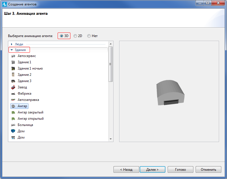Close the Создание агентов dialog
Screen dimensions: 227x179
point(218,3)
